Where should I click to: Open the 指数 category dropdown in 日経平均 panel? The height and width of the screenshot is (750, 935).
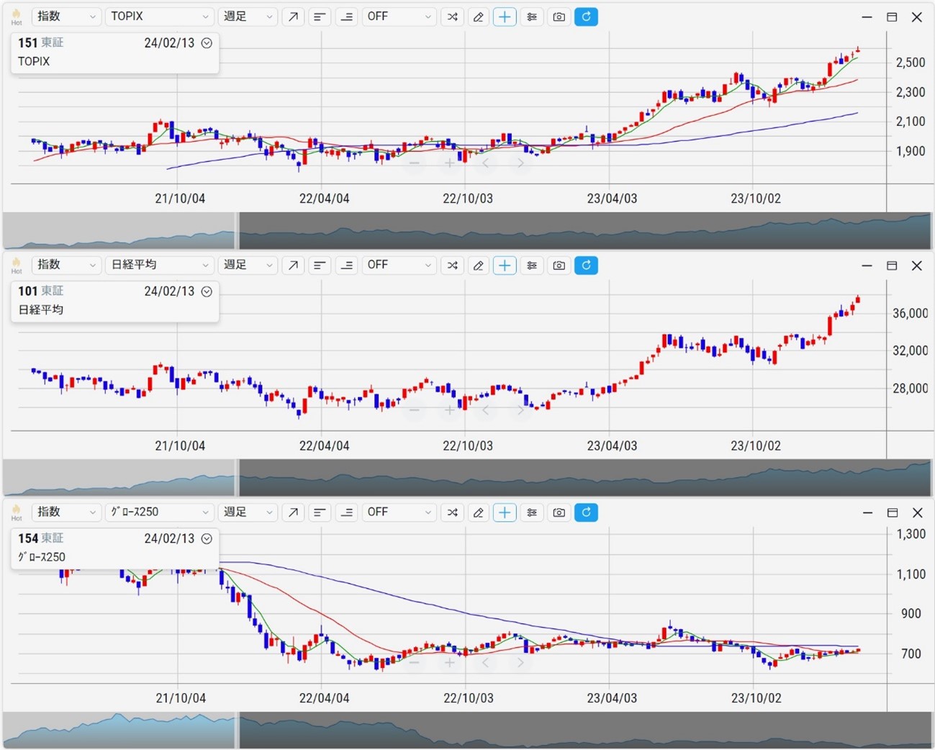pos(66,265)
